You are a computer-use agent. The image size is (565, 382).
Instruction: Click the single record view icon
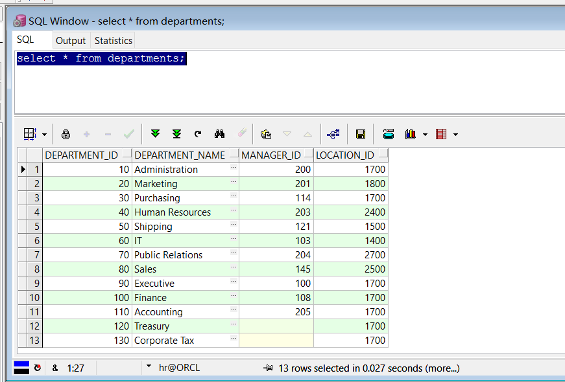pyautogui.click(x=266, y=134)
